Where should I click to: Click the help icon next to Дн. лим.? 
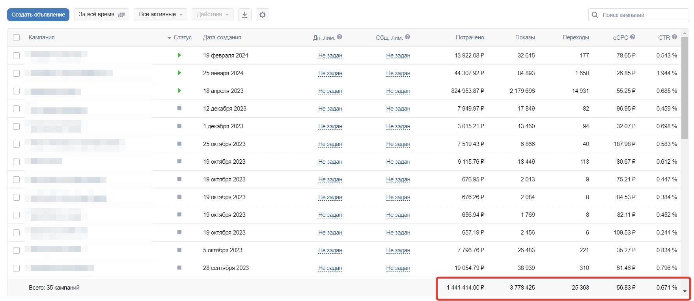340,37
